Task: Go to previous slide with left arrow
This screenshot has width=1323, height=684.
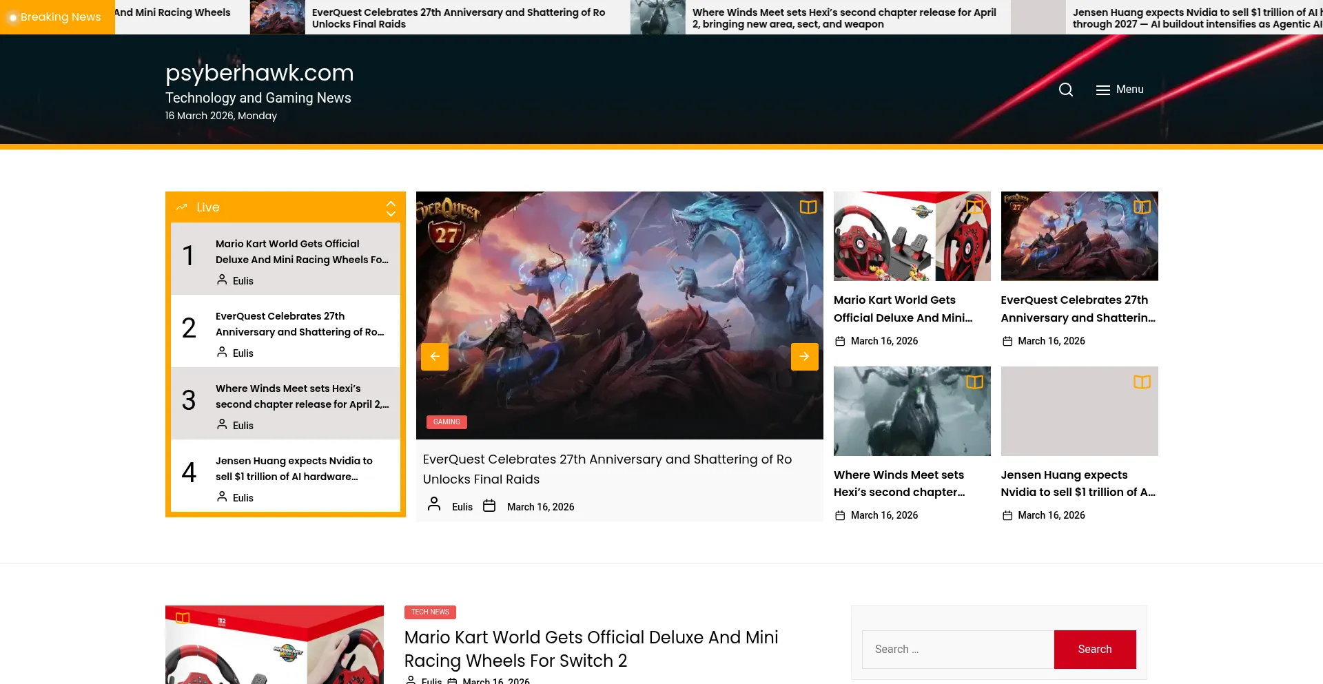Action: click(435, 357)
